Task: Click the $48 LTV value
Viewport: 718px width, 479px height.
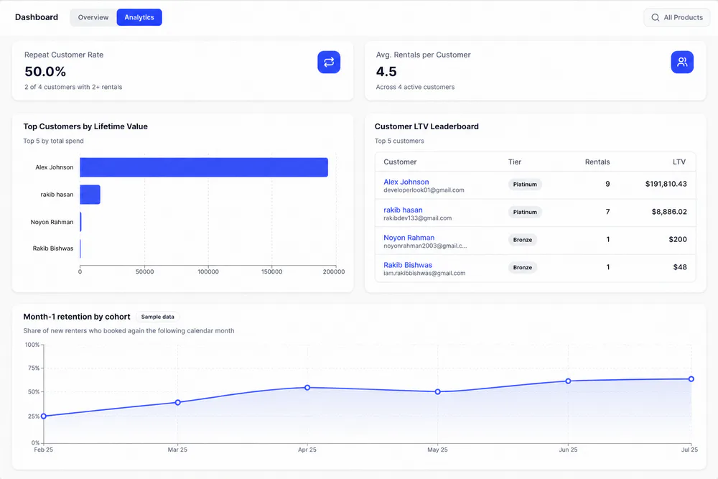Action: (680, 267)
